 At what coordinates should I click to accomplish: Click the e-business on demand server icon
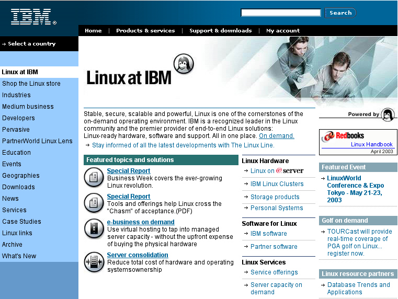[94, 229]
